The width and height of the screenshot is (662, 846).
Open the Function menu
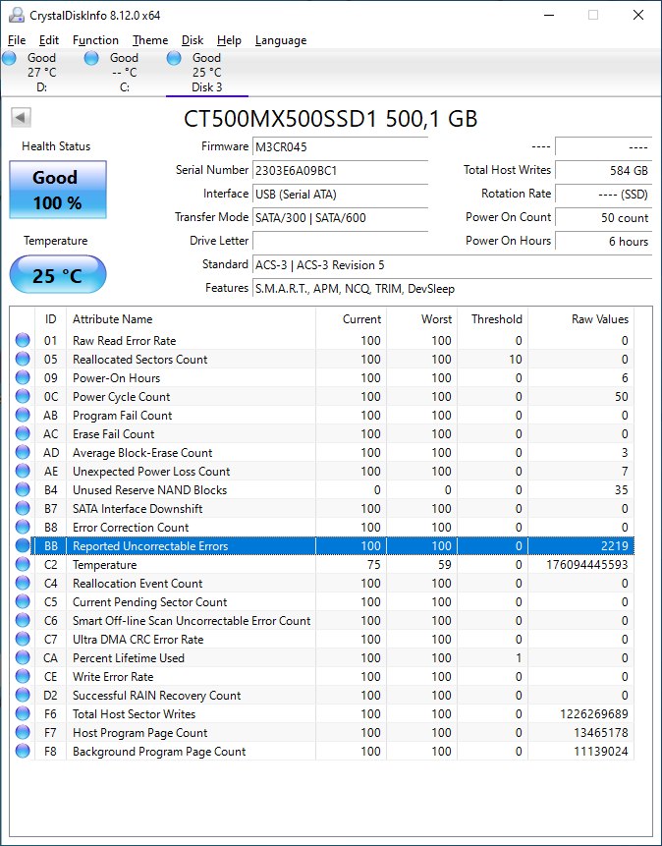pyautogui.click(x=95, y=40)
